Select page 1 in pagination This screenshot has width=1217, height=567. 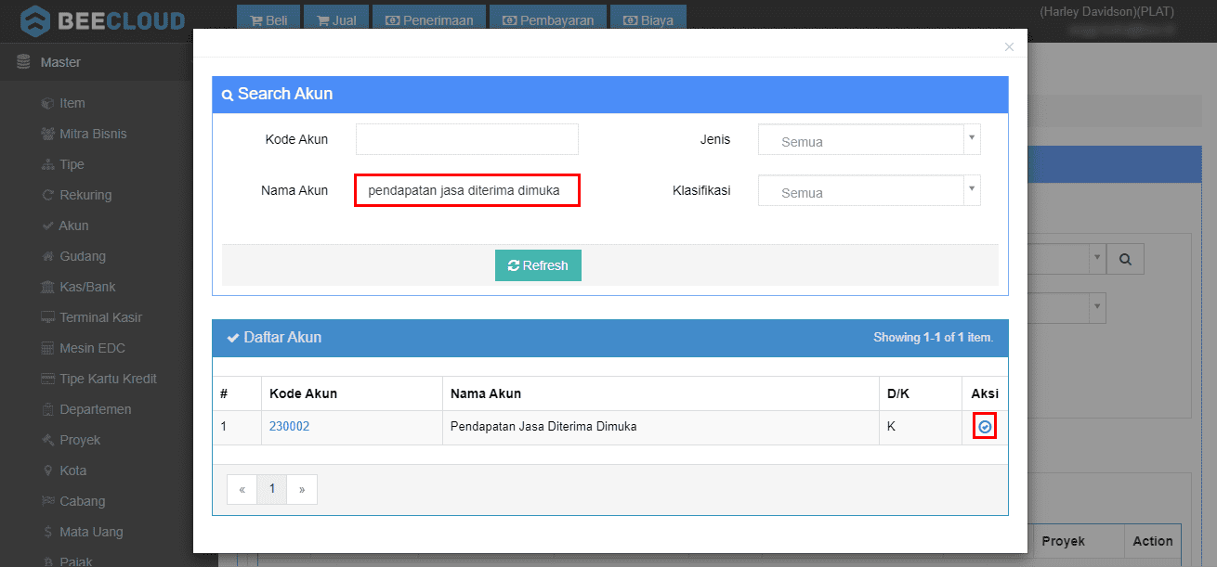pyautogui.click(x=272, y=489)
